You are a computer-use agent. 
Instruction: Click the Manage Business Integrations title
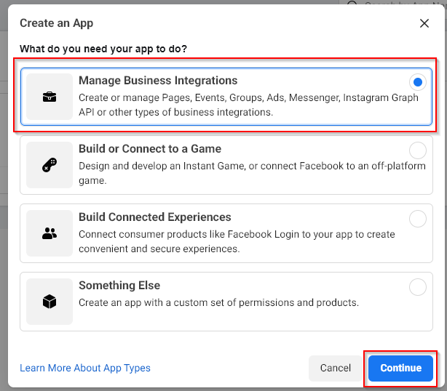[158, 81]
